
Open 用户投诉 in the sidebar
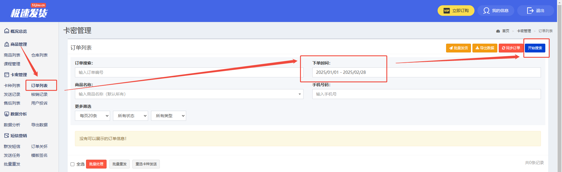point(40,103)
